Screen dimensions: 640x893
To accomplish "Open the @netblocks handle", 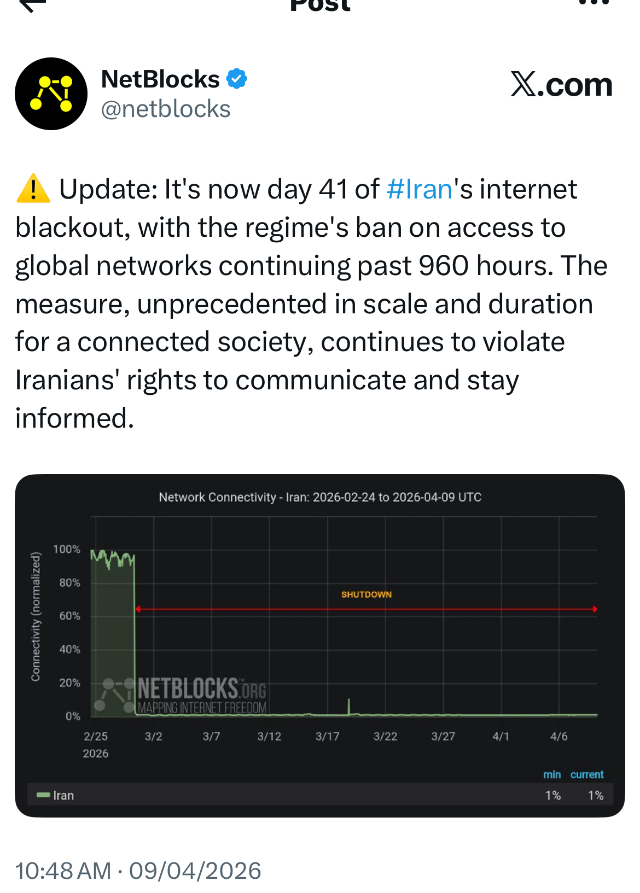I will click(165, 109).
